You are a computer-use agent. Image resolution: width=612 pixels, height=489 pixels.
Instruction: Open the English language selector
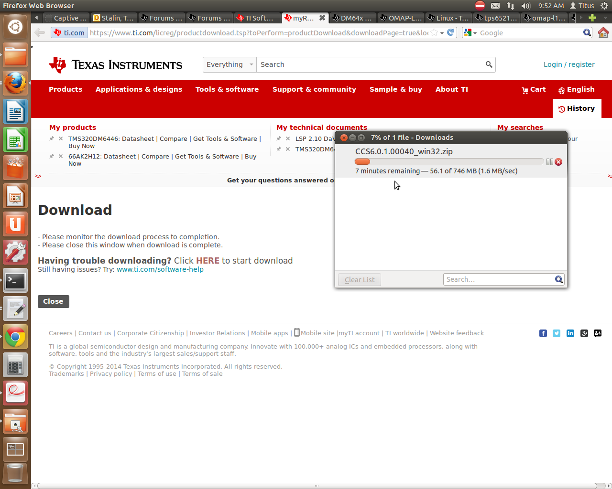[x=576, y=89]
